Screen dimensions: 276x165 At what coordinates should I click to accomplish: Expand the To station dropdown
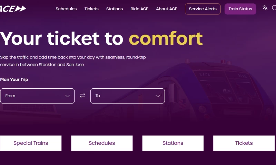point(127,96)
